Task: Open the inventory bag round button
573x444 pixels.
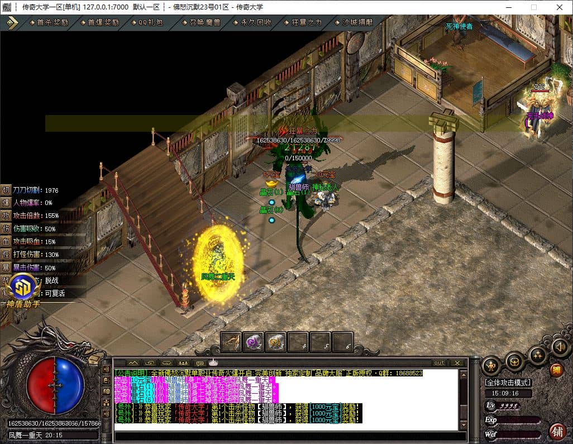Action: pos(514,361)
